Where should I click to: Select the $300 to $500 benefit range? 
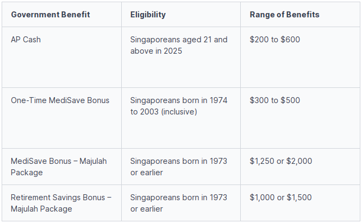pos(274,100)
